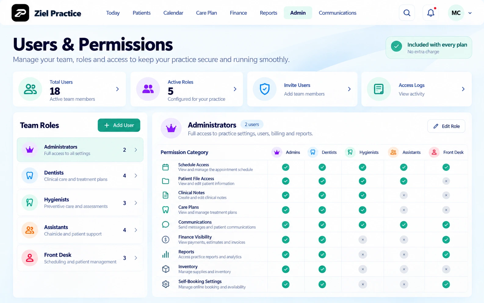Expand the Active Roles card chevron
The height and width of the screenshot is (303, 484).
point(235,89)
